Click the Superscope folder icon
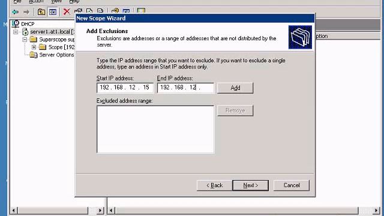 [33, 39]
